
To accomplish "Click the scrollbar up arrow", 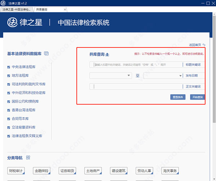I will click(214, 14).
